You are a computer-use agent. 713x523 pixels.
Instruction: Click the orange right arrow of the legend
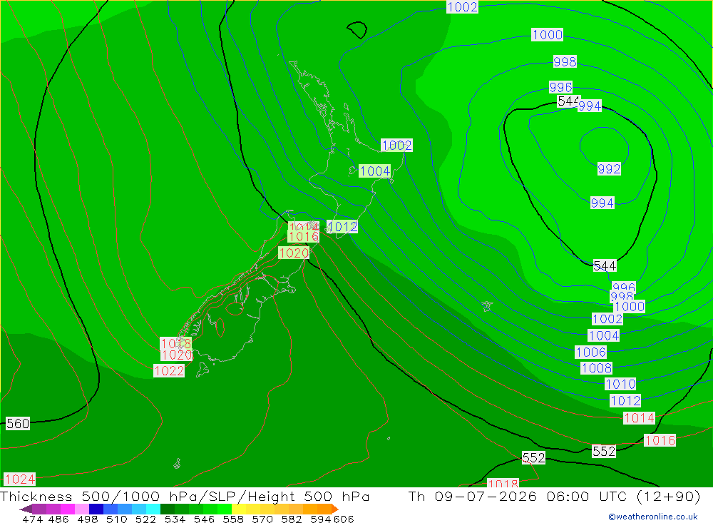click(335, 509)
